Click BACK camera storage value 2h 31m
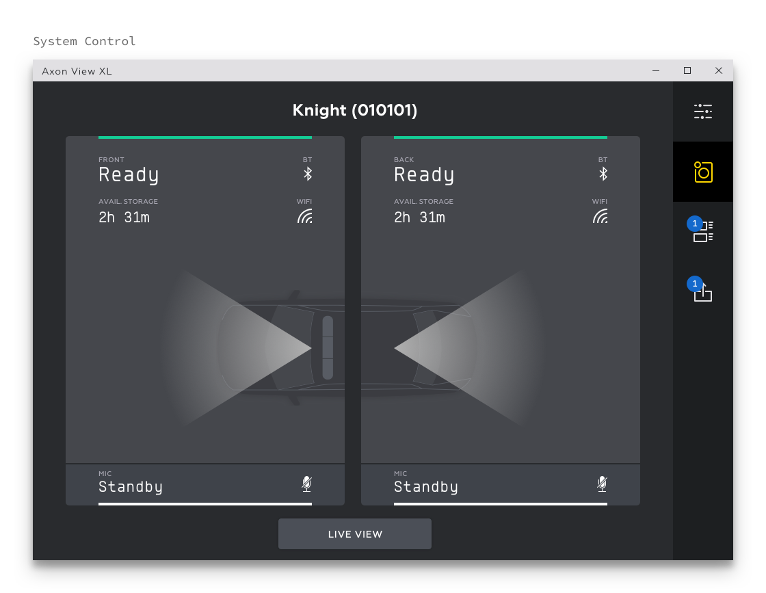This screenshot has width=766, height=593. [x=420, y=218]
